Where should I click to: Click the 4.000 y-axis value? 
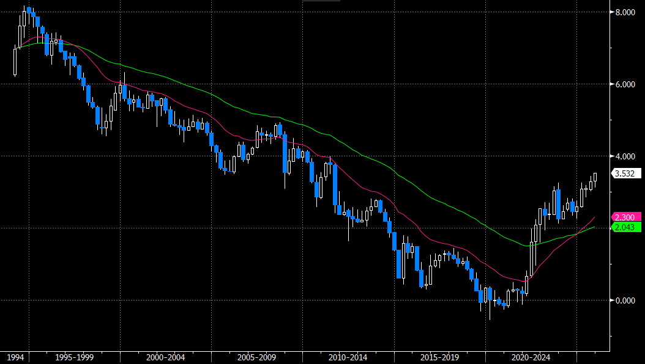coord(625,156)
